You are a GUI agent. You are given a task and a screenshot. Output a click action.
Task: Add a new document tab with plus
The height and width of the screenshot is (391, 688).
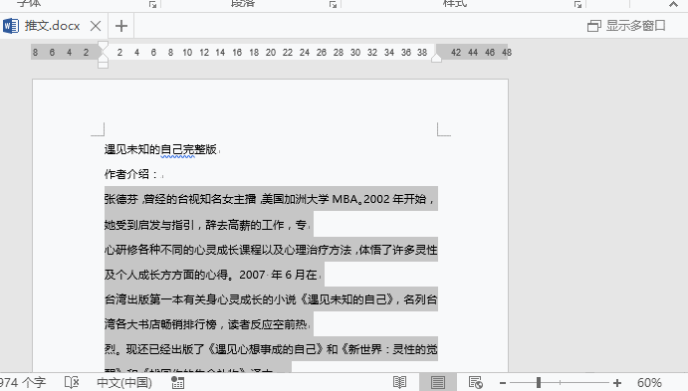point(121,26)
